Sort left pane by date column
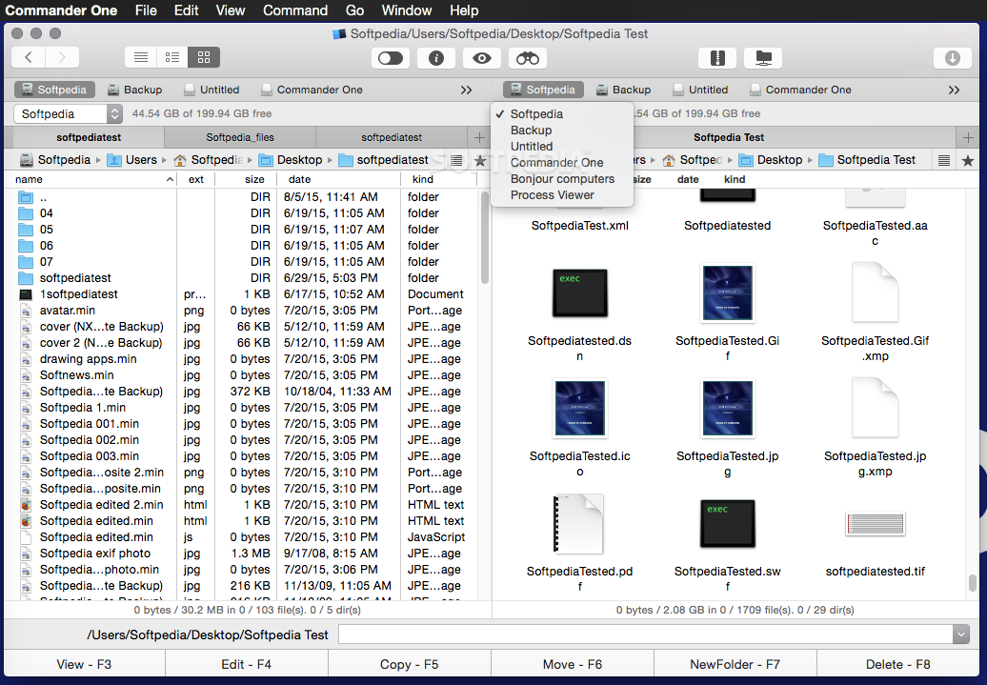The width and height of the screenshot is (987, 685). click(x=338, y=179)
